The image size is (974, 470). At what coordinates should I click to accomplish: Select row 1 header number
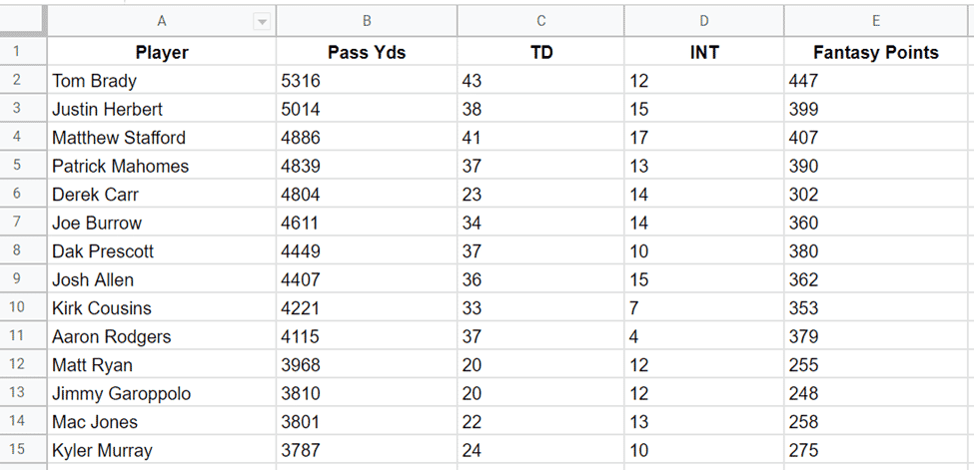tap(23, 52)
